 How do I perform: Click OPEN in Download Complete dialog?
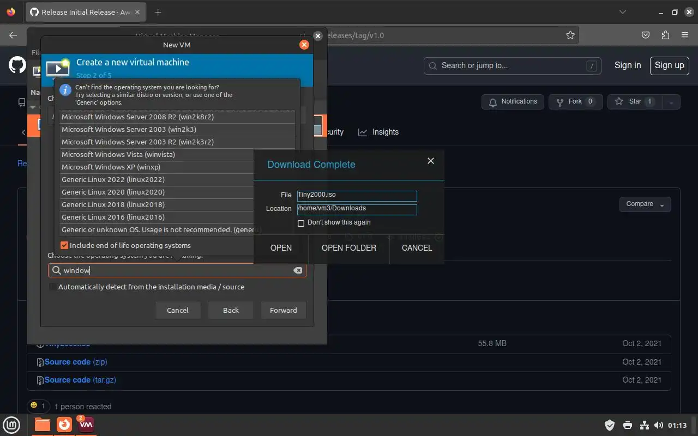pyautogui.click(x=281, y=247)
